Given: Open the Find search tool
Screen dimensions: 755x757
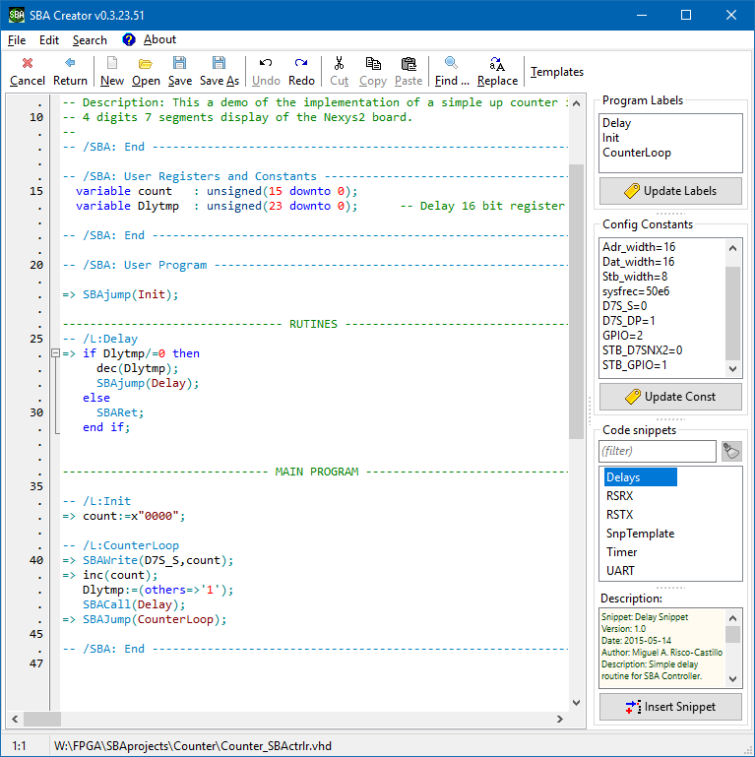Looking at the screenshot, I should pyautogui.click(x=452, y=63).
